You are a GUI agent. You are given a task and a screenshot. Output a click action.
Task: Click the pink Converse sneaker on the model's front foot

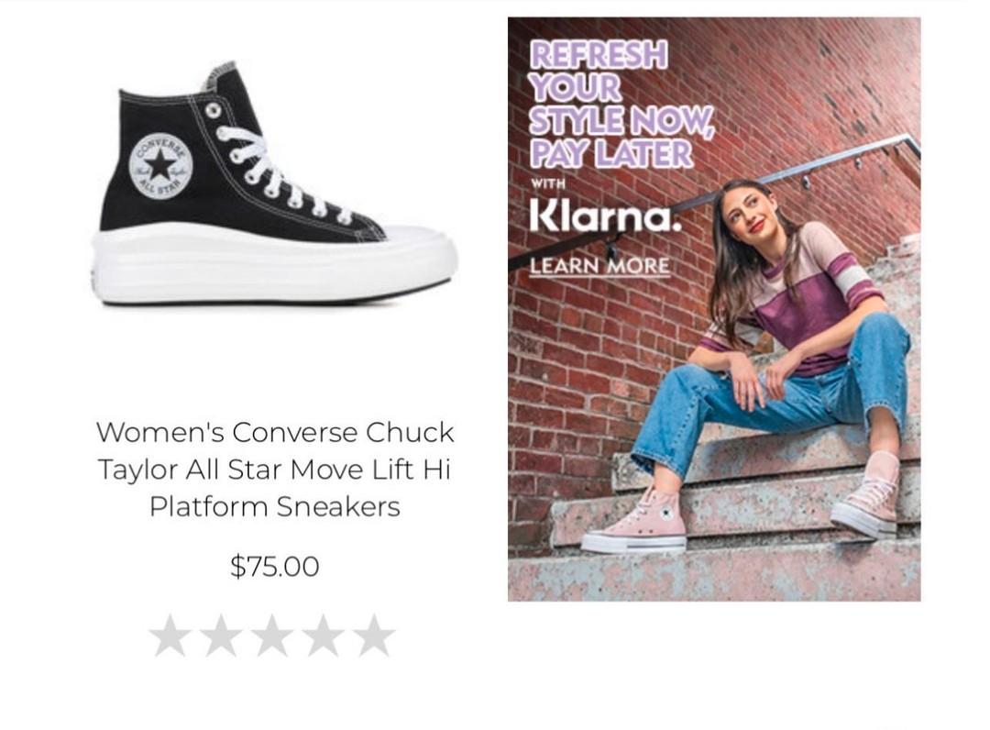tap(642, 523)
